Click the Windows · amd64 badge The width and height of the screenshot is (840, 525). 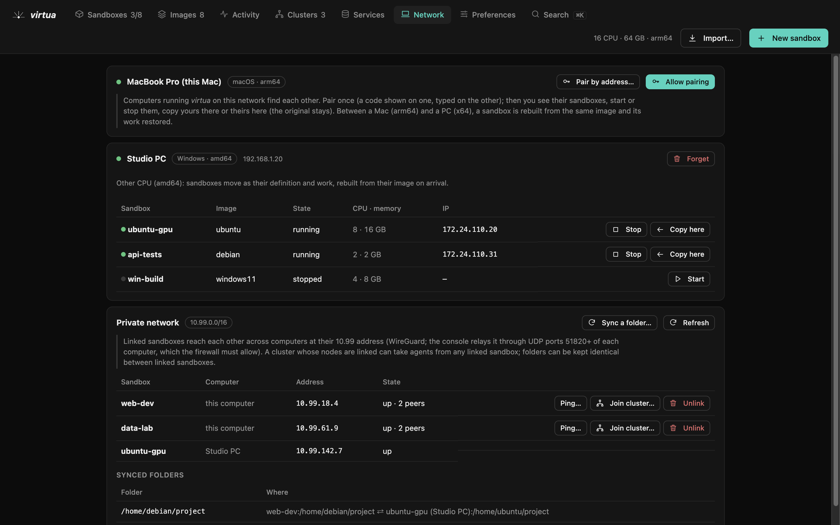[x=204, y=159]
